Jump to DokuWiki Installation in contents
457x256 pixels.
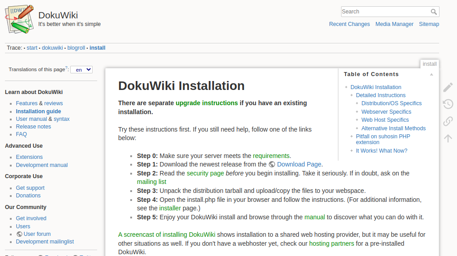click(x=376, y=87)
